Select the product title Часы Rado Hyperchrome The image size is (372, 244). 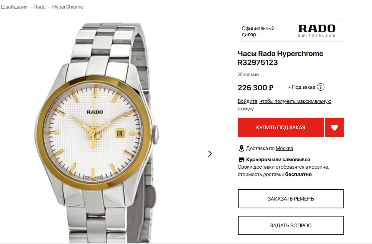tap(281, 53)
